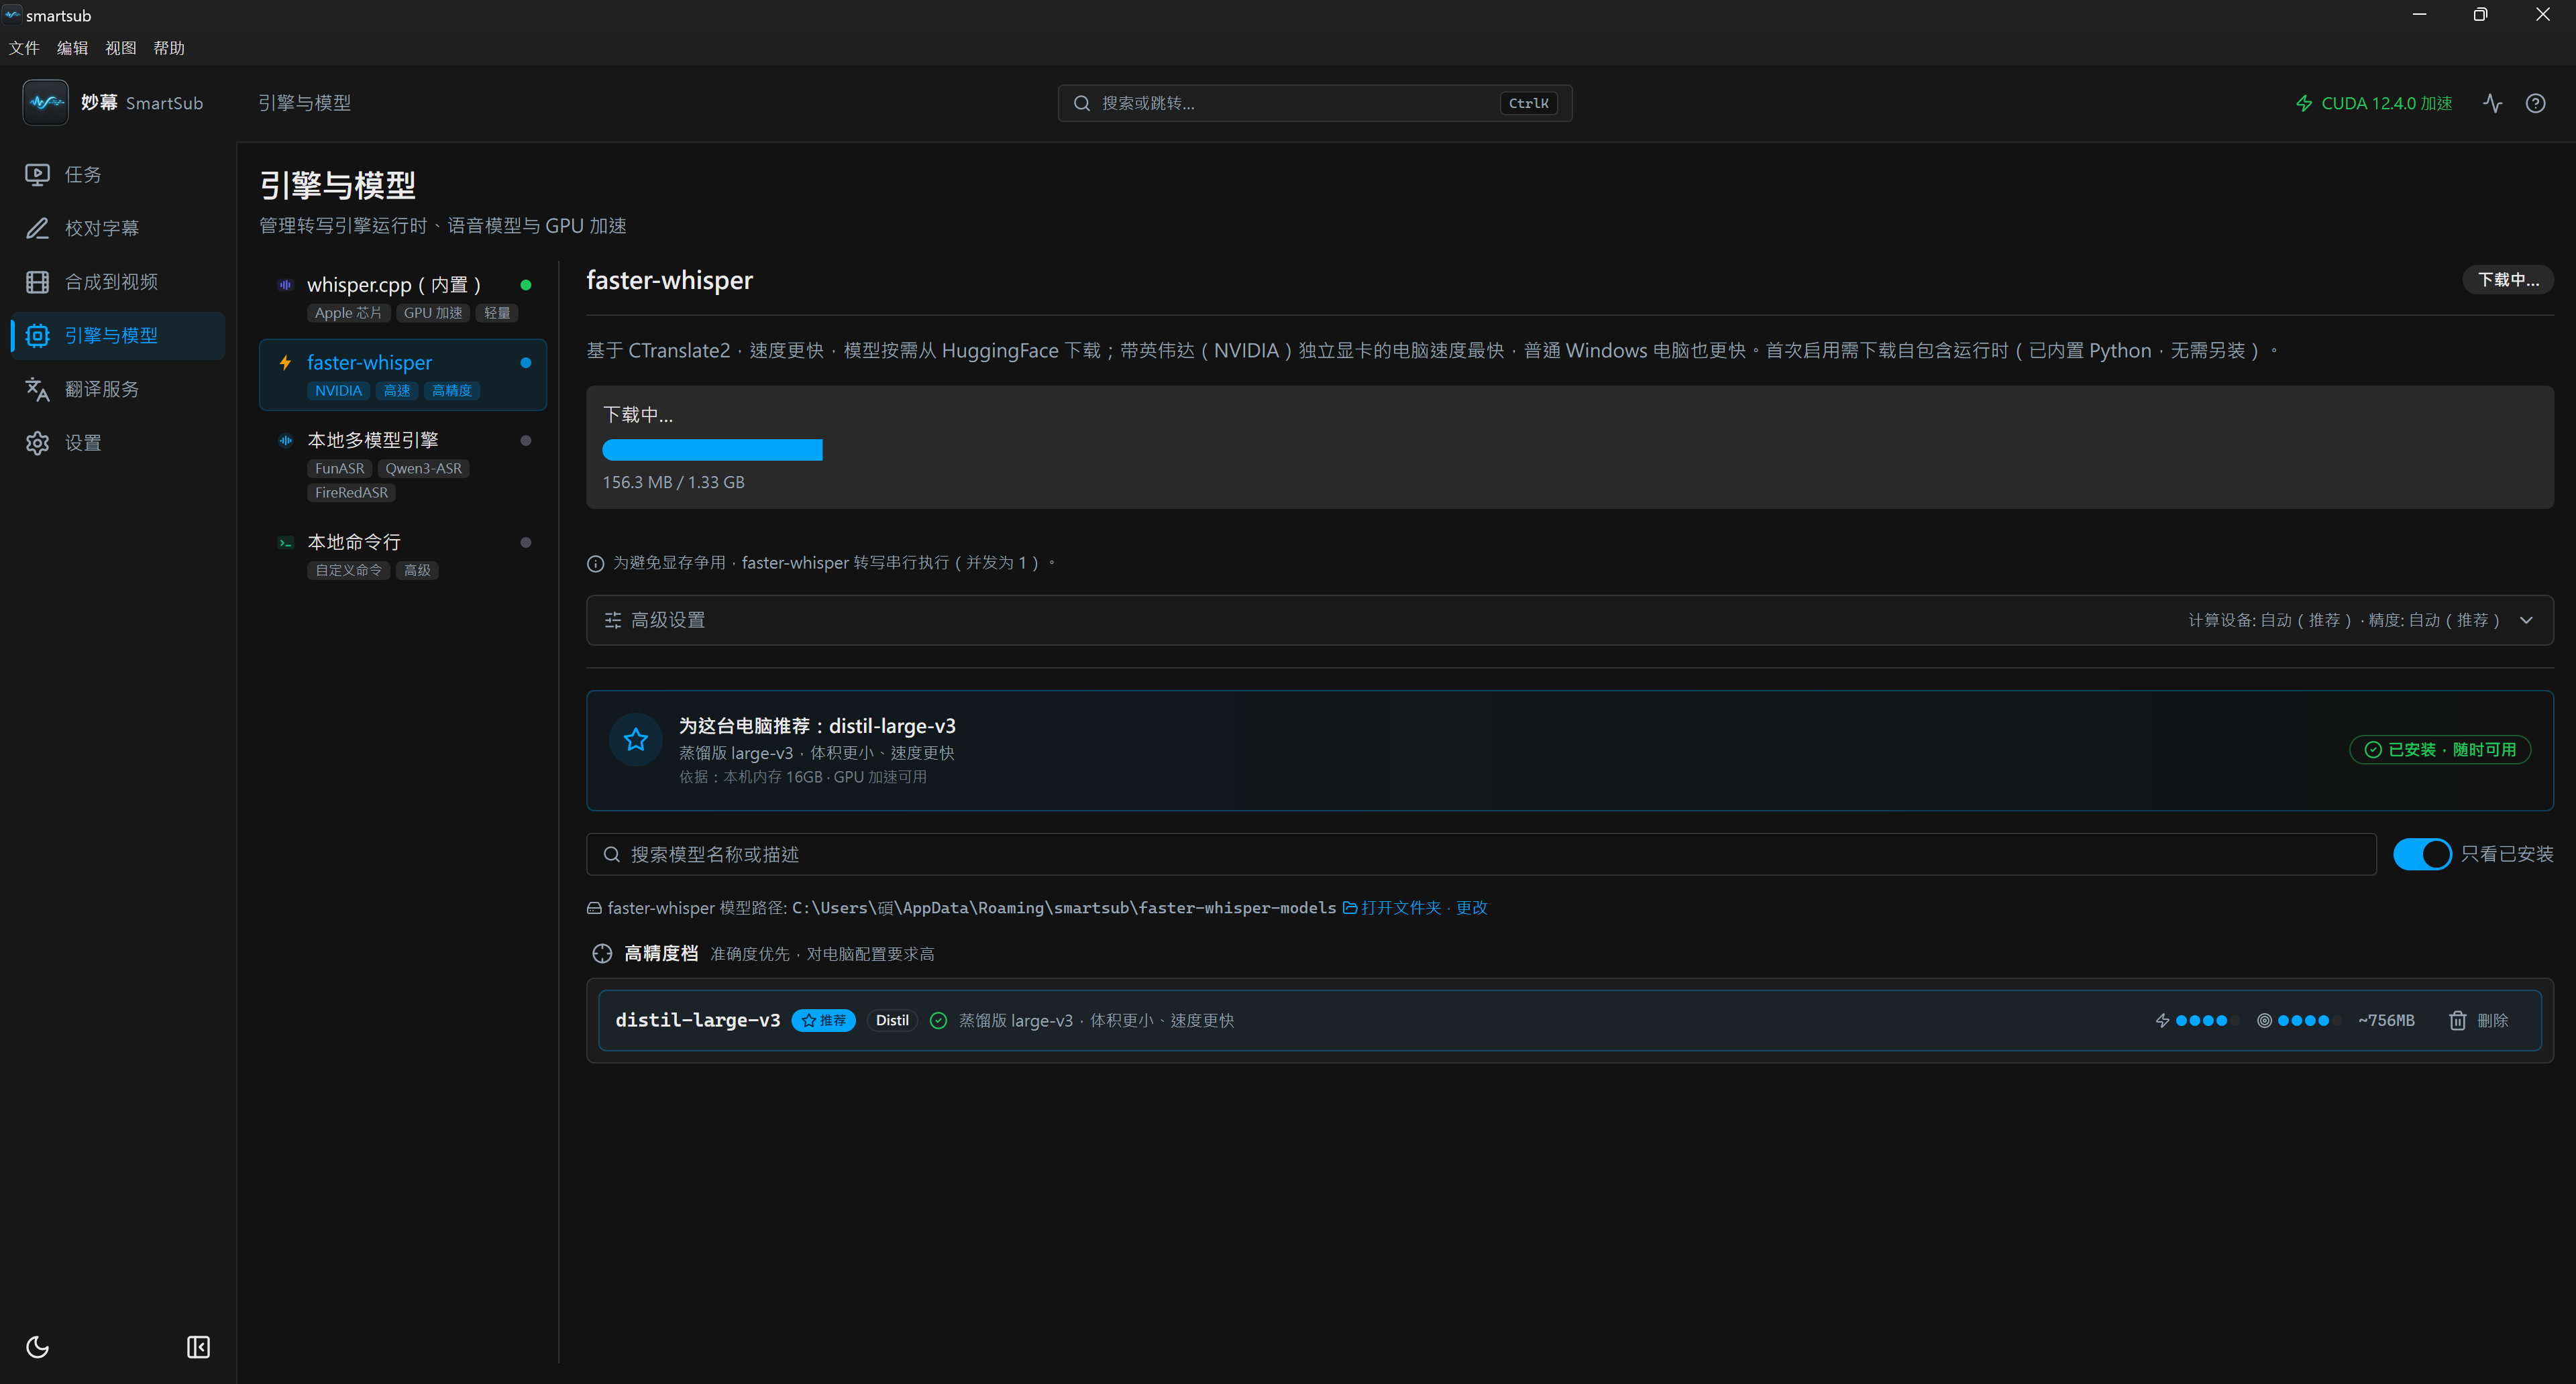Collapse the sidebar panel icon
The width and height of the screenshot is (2576, 1384).
click(x=198, y=1346)
